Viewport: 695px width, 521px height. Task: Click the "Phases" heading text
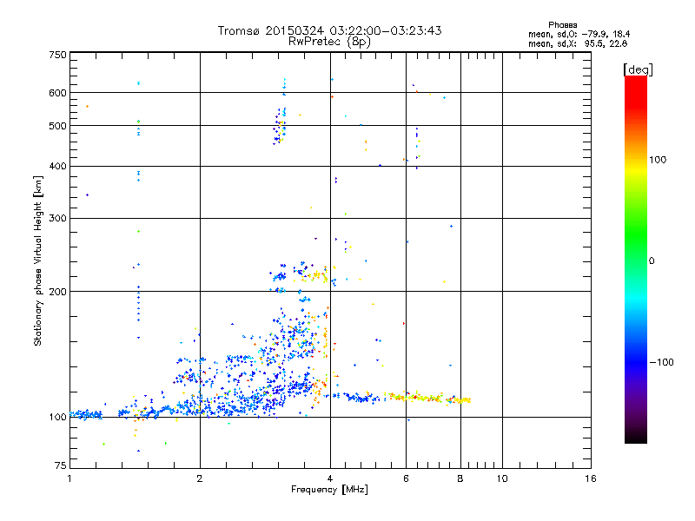[562, 25]
